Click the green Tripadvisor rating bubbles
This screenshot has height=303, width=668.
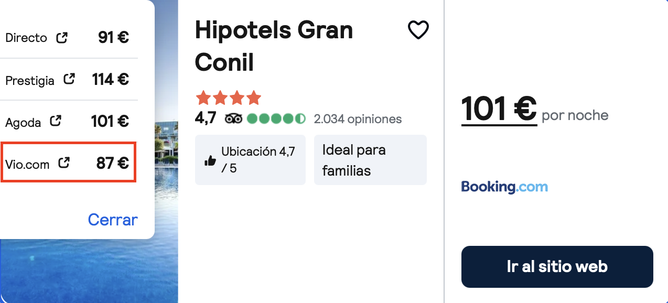[x=276, y=118]
